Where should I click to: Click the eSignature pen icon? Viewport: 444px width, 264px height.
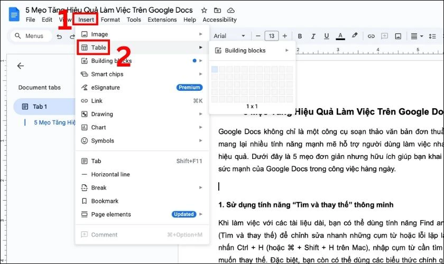pyautogui.click(x=85, y=88)
